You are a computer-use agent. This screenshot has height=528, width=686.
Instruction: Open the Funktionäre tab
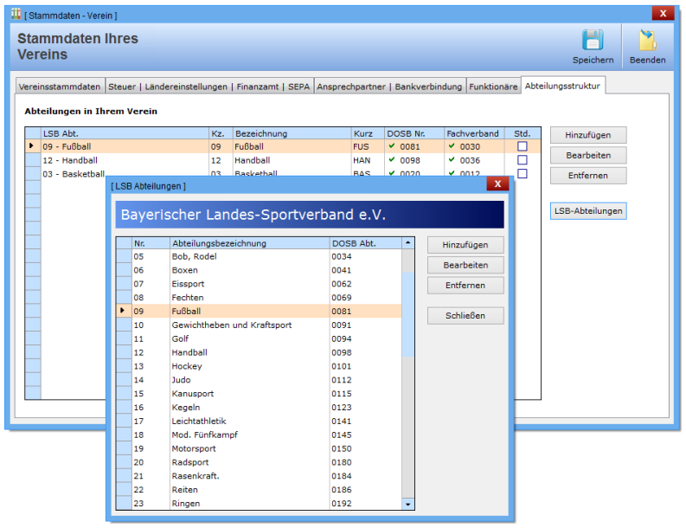tap(493, 87)
